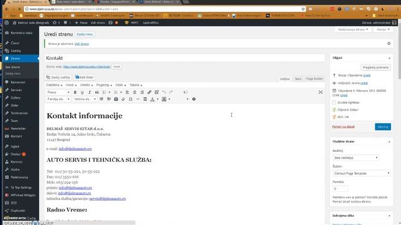Open Datoteka editor menu

55,85
